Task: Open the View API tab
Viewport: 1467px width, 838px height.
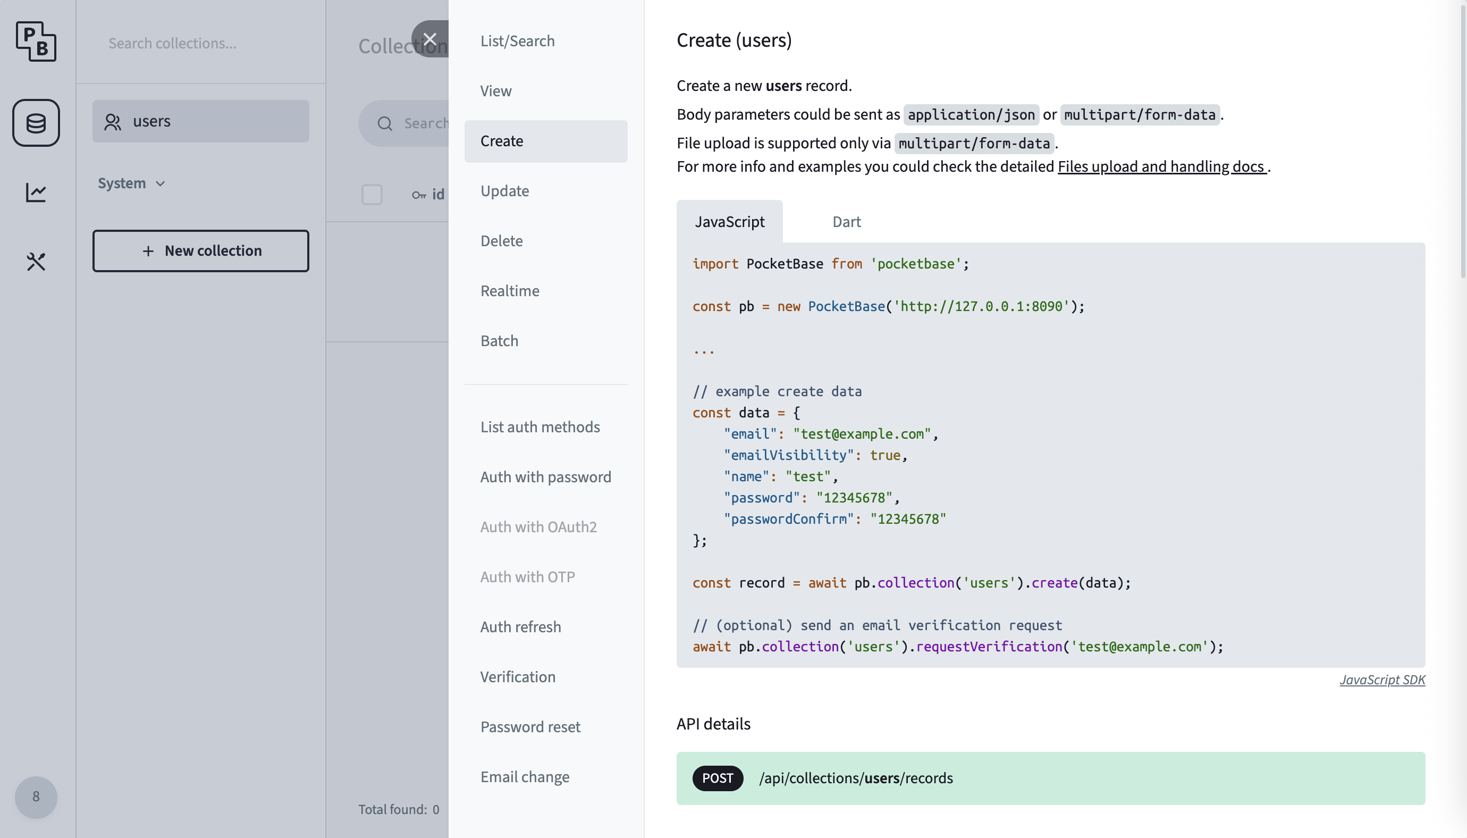Action: tap(545, 91)
